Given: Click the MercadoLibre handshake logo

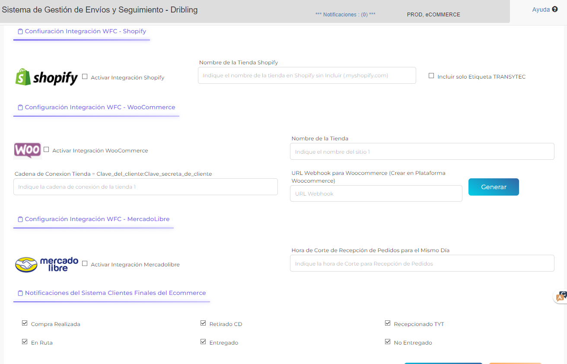Looking at the screenshot, I should 26,265.
